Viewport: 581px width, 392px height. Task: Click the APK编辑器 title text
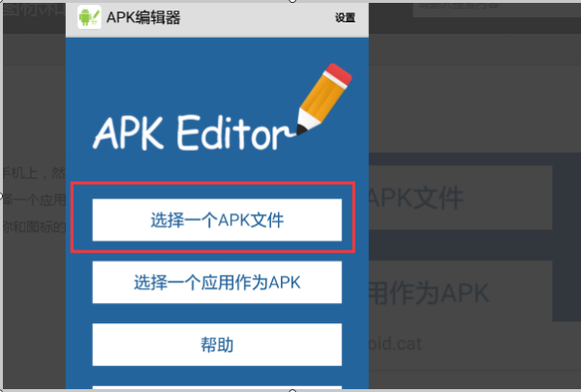point(143,17)
